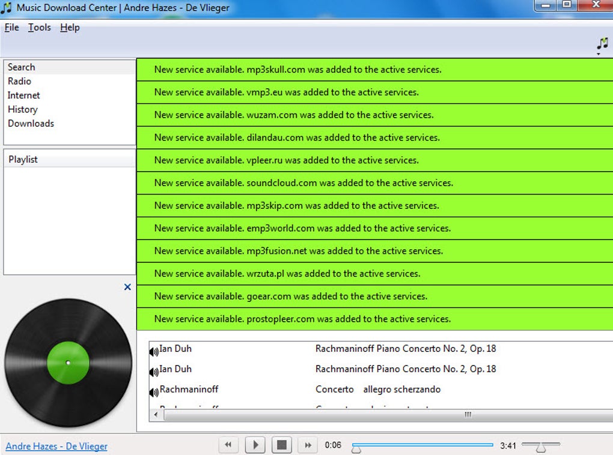
Task: Click the vmp3.eu service notification
Action: [374, 92]
